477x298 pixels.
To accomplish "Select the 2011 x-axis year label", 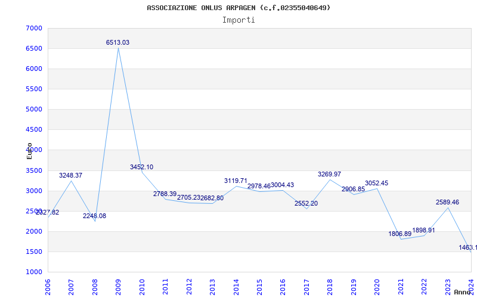I will tap(166, 287).
